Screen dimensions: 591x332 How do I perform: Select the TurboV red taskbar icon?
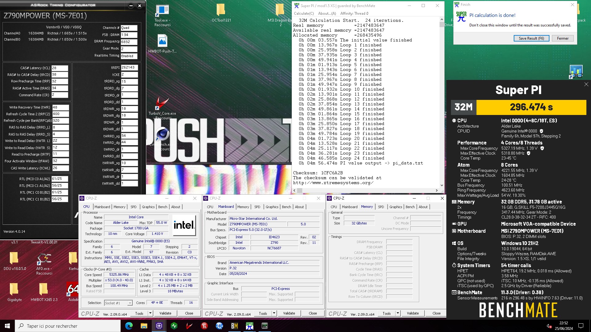(x=189, y=326)
